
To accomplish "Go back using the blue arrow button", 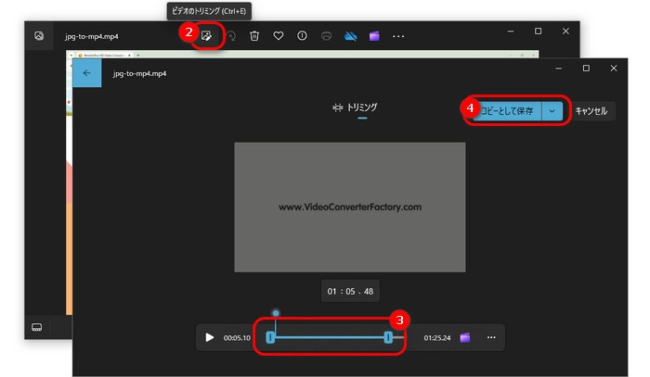I will (x=87, y=73).
